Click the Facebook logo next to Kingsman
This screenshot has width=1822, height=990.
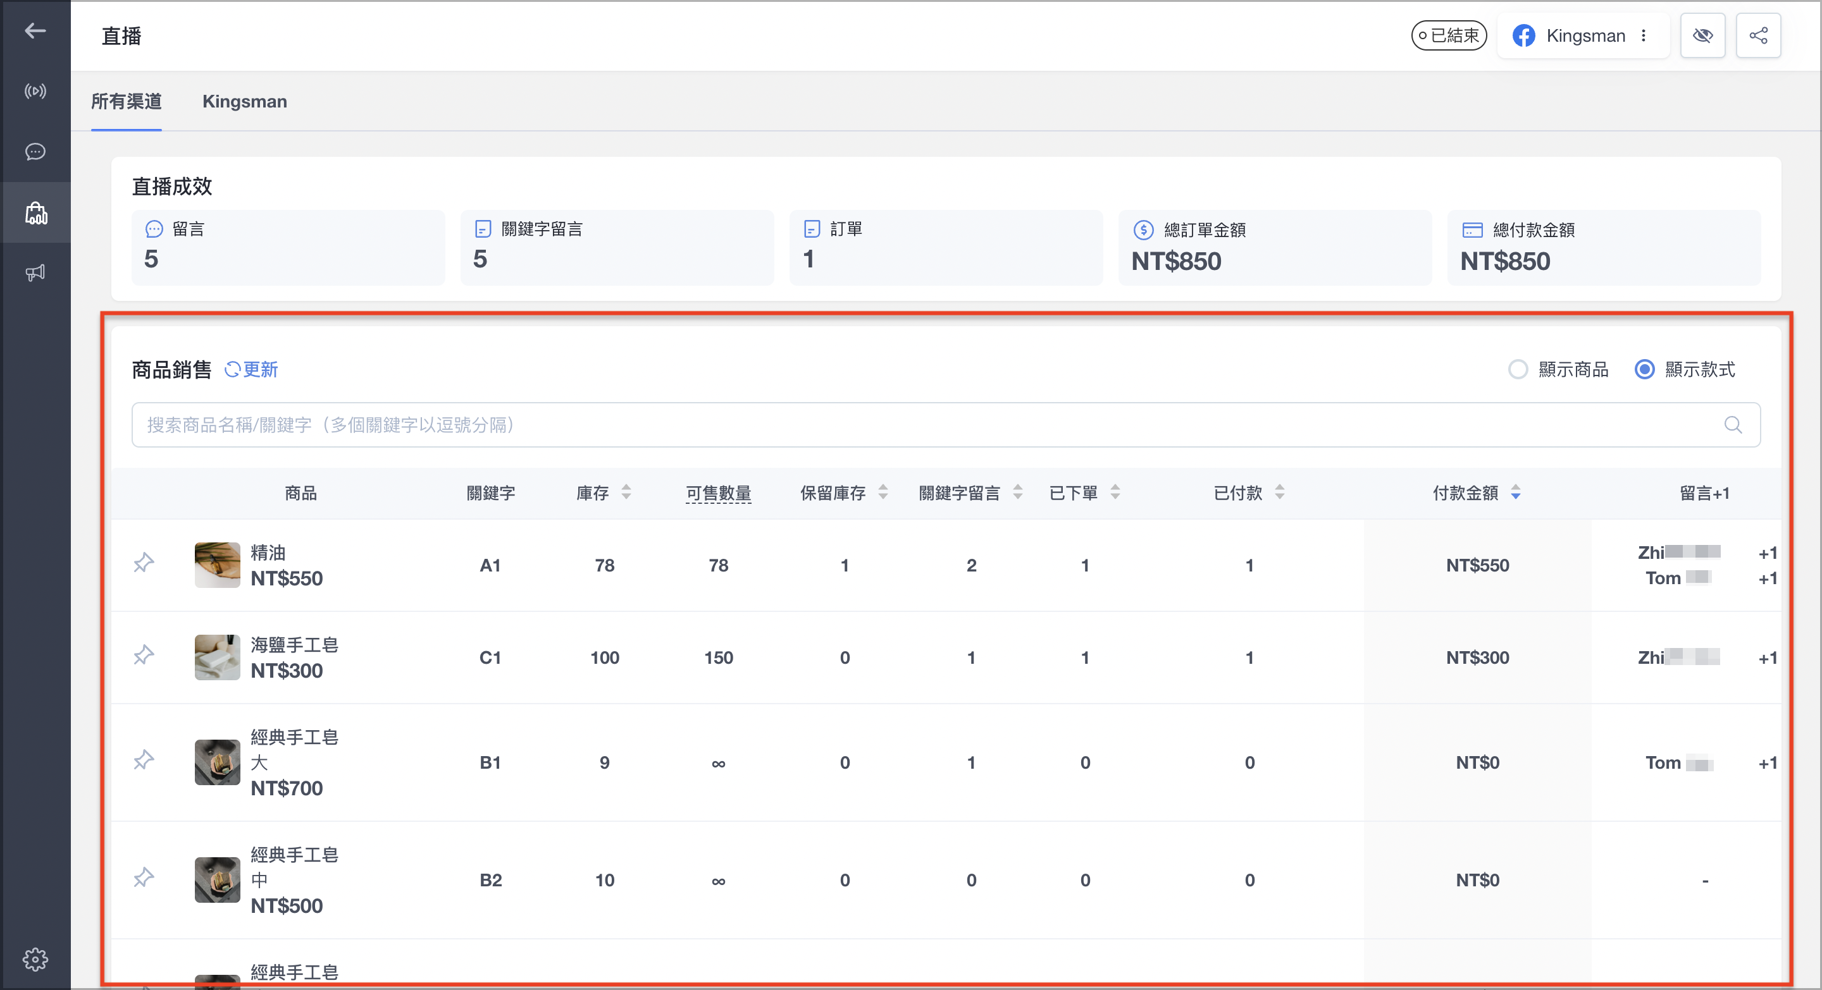pyautogui.click(x=1523, y=35)
